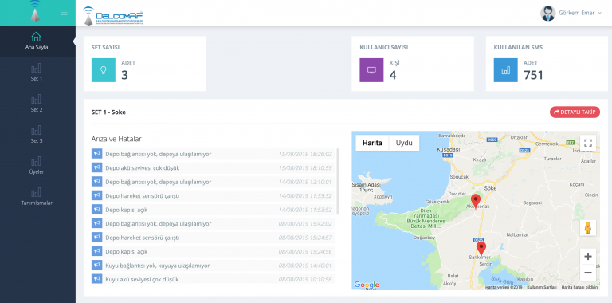Select 'Kuyu akü seviyesi çok düşük' text
Screen dimensions: 612x303
click(x=142, y=280)
